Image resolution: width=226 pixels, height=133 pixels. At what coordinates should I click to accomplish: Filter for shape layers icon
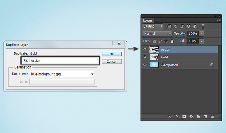tap(188, 26)
